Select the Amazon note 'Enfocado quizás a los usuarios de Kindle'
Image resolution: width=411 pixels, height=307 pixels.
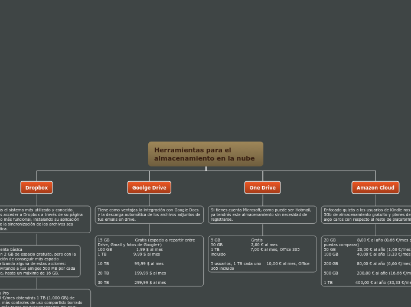click(366, 214)
